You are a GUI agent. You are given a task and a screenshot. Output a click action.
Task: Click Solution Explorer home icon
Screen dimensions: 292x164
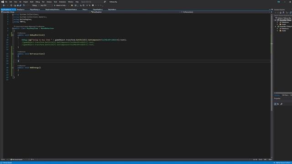281,13
